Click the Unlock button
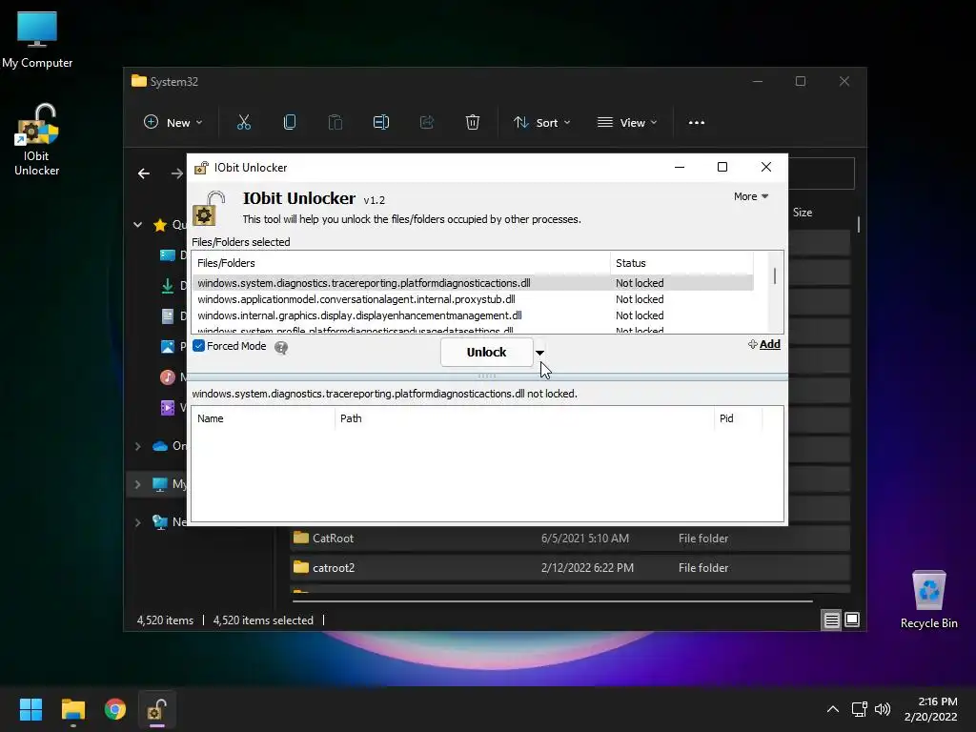Screen dimensions: 976x732 [487, 353]
